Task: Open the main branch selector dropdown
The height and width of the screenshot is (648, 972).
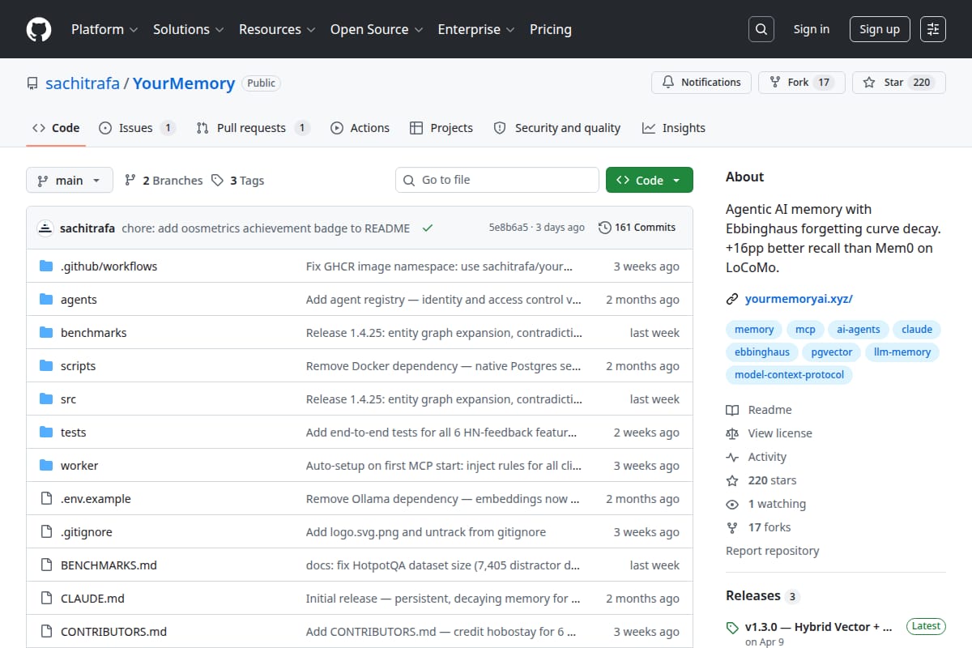Action: pos(69,180)
